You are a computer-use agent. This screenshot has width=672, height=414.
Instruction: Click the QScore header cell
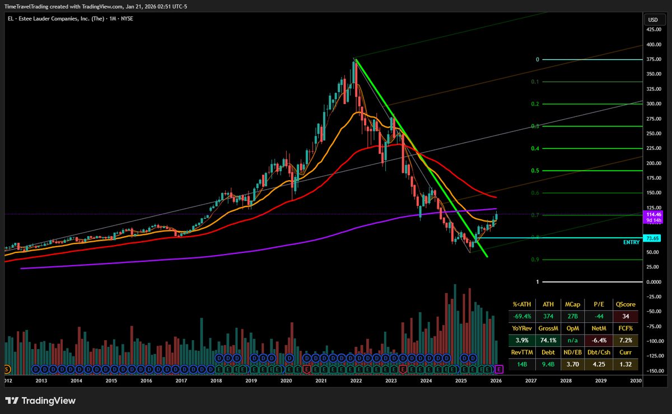626,305
